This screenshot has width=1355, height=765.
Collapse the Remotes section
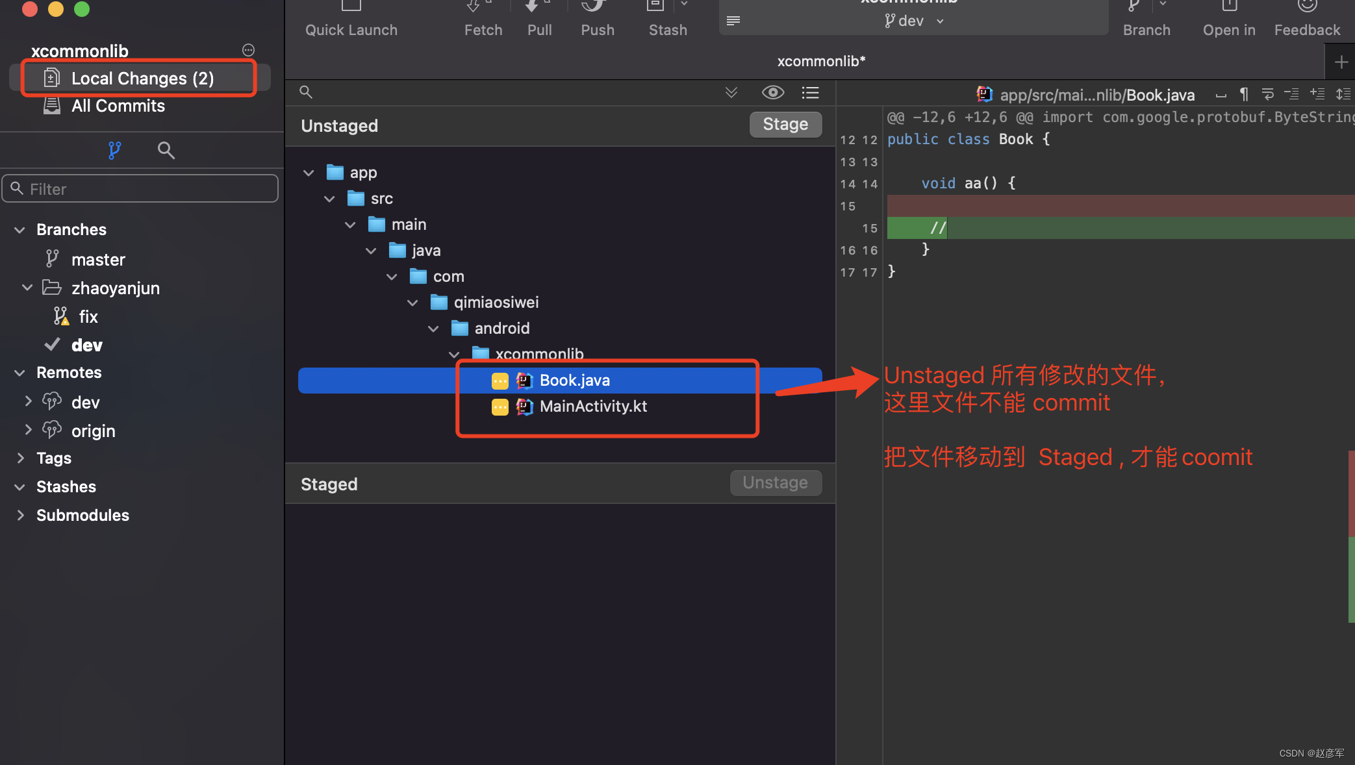20,373
